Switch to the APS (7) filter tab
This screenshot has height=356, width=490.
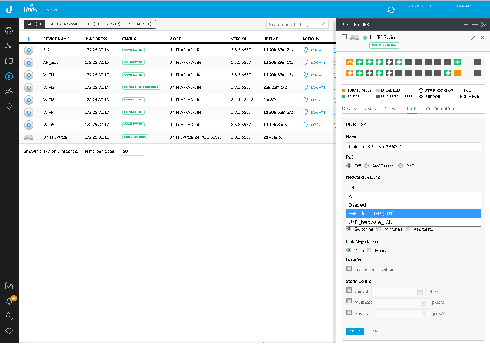[x=113, y=24]
